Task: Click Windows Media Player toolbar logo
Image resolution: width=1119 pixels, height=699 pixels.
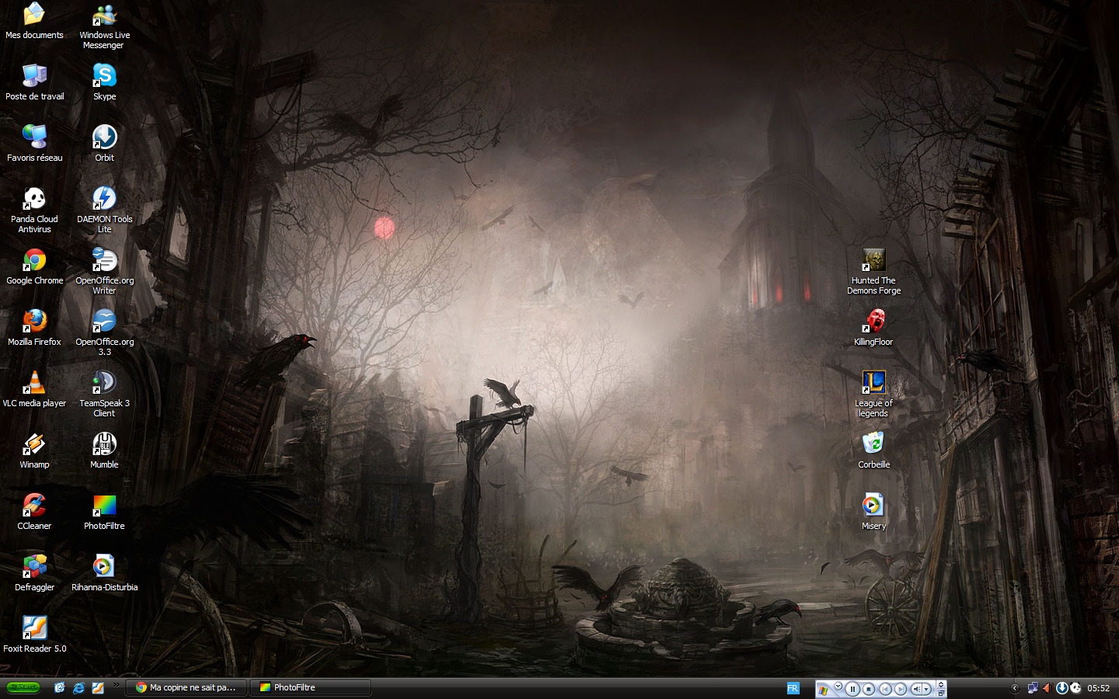Action: pos(823,690)
